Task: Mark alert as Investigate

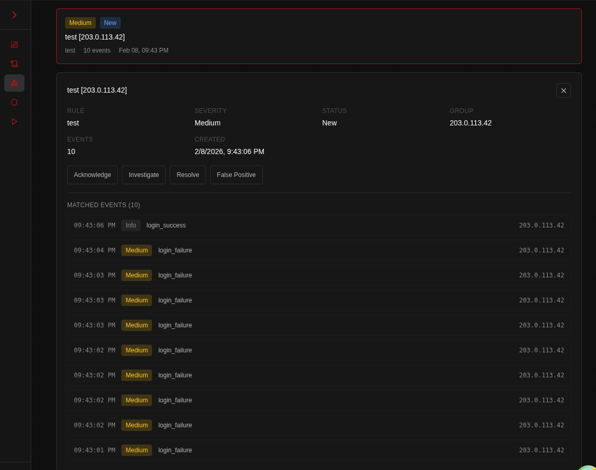Action: pyautogui.click(x=144, y=175)
